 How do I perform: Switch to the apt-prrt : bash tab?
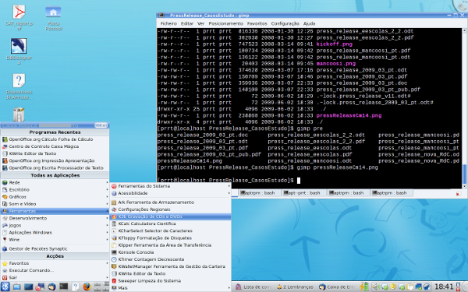click(x=303, y=193)
